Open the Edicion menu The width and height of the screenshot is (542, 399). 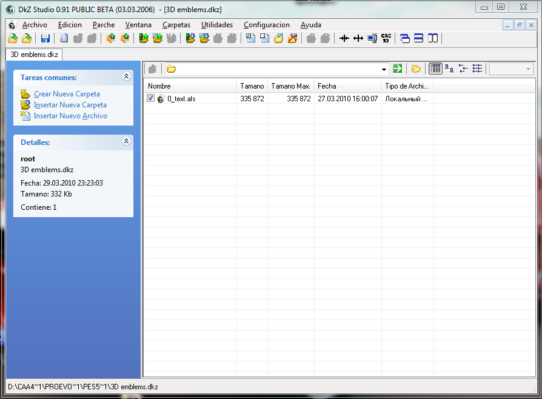click(x=70, y=25)
